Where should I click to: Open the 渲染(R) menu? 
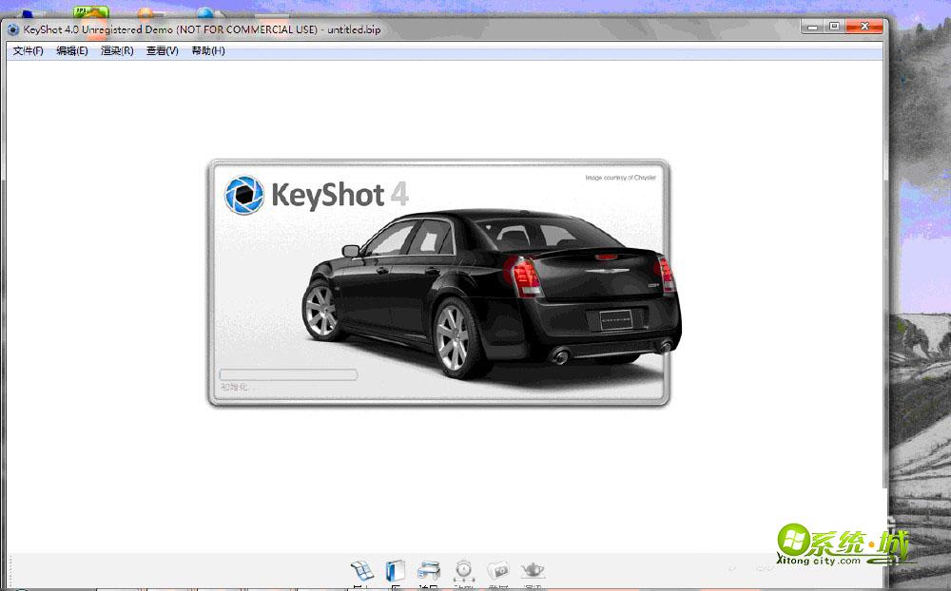tap(117, 51)
